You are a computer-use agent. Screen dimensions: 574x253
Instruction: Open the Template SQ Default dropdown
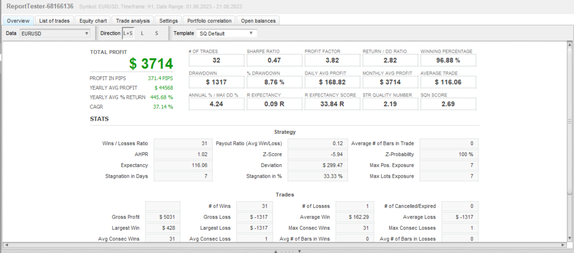pyautogui.click(x=227, y=33)
